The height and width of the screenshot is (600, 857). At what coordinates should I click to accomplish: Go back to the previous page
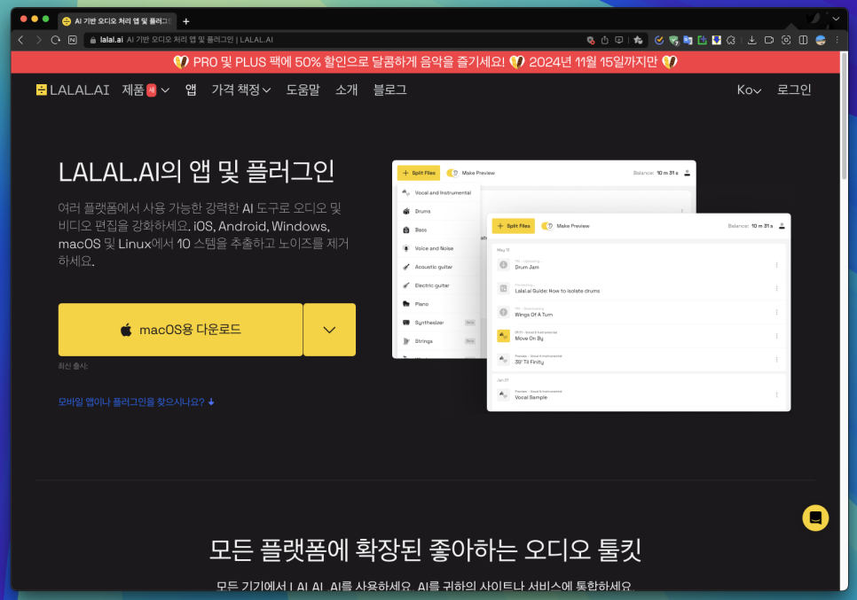20,40
